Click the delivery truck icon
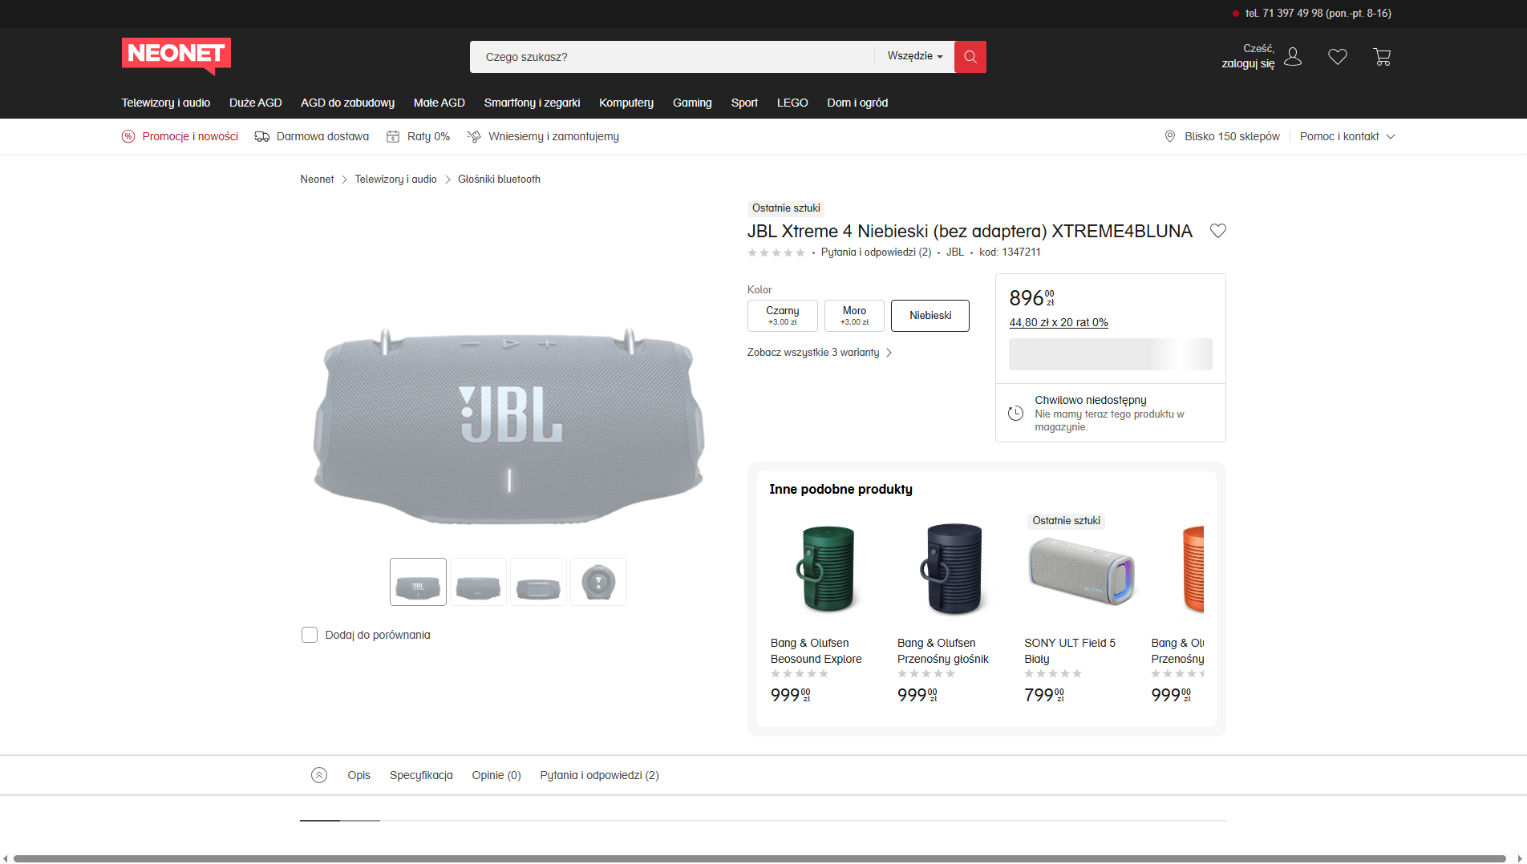The width and height of the screenshot is (1527, 864). pos(262,136)
